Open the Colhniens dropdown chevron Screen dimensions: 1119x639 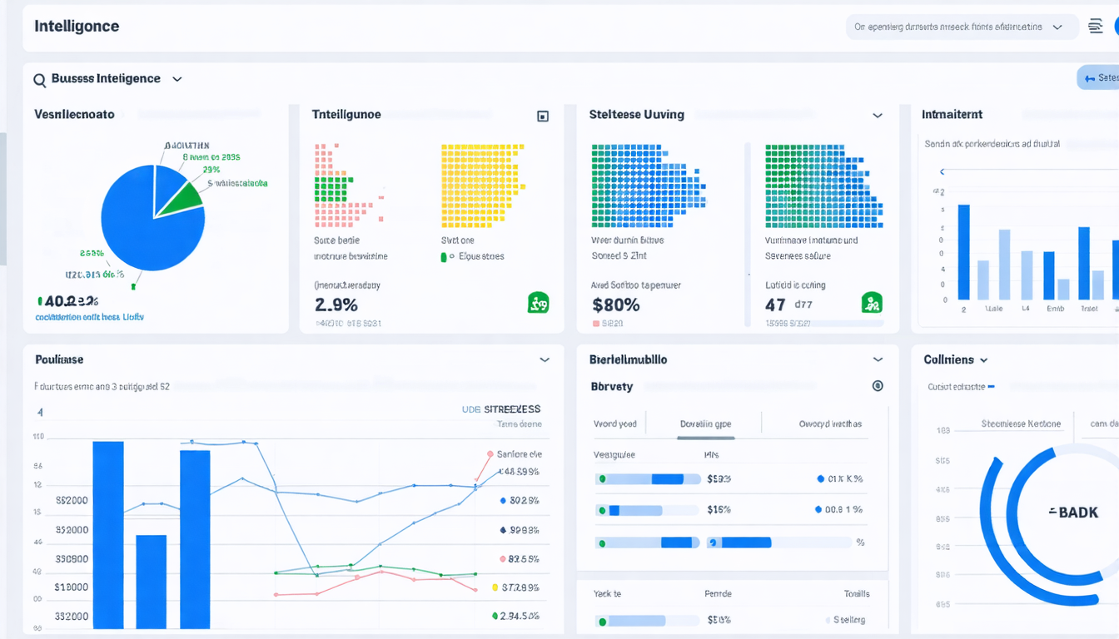coord(984,360)
